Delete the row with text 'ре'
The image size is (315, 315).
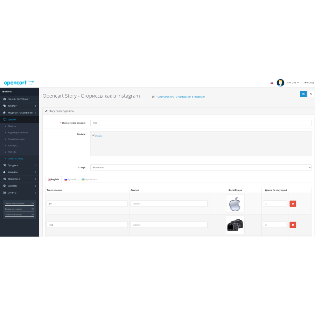[293, 204]
